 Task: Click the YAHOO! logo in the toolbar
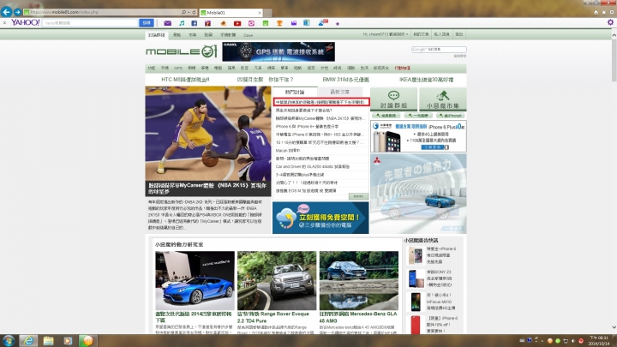click(x=25, y=22)
